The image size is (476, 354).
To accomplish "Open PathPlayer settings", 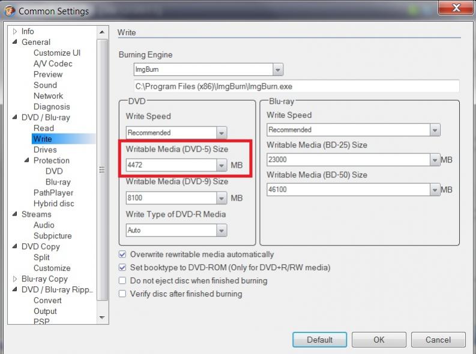I will pyautogui.click(x=53, y=193).
